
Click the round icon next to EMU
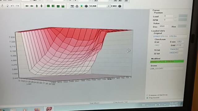pyautogui.click(x=120, y=6)
